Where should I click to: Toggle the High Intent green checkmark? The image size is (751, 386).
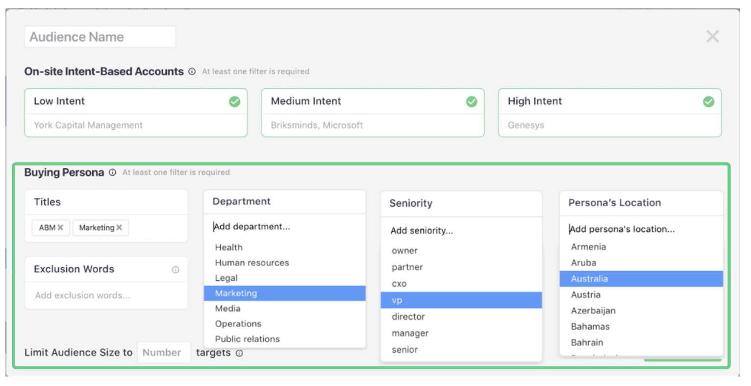708,101
